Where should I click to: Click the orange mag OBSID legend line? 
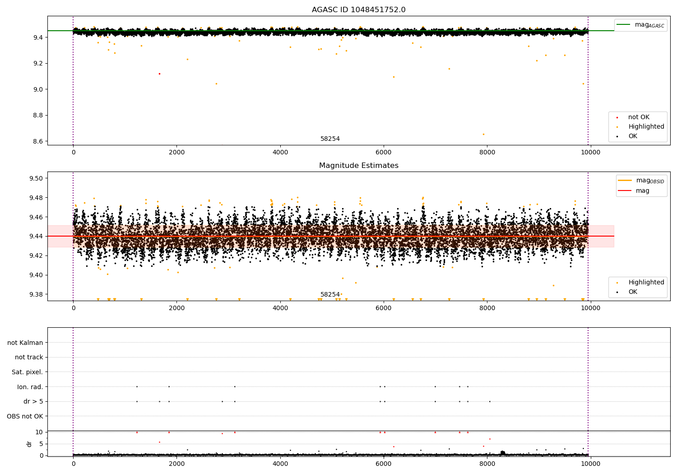[x=625, y=181]
